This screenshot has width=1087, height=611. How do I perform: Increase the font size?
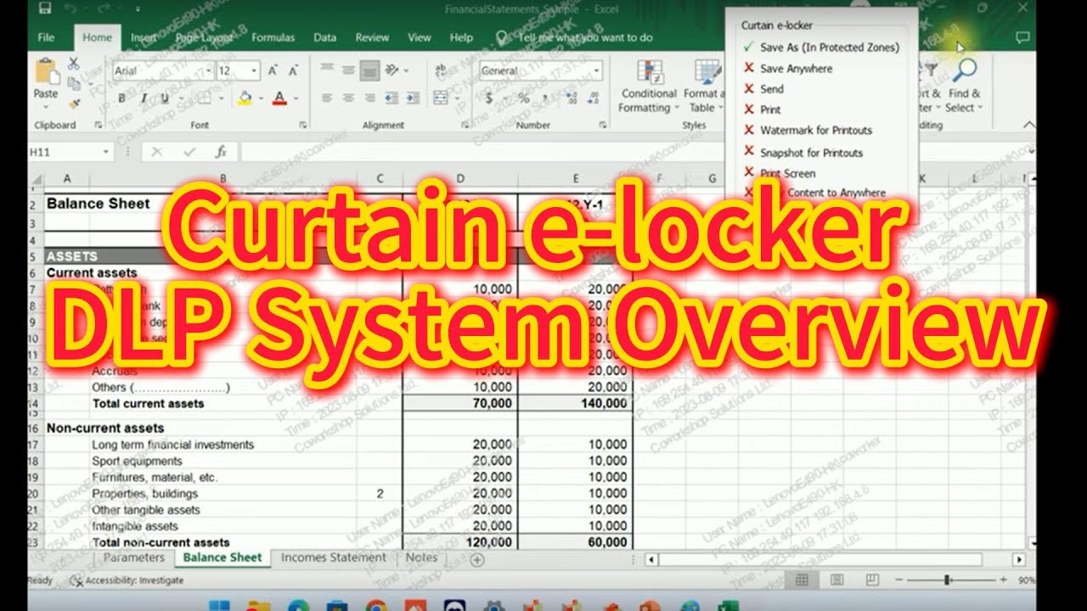(x=273, y=71)
